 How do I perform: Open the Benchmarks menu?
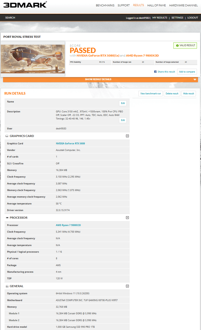105,5
